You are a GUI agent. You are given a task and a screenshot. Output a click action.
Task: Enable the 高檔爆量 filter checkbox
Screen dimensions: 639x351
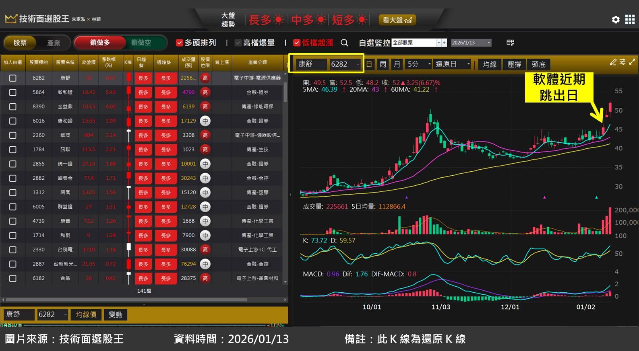(x=238, y=43)
